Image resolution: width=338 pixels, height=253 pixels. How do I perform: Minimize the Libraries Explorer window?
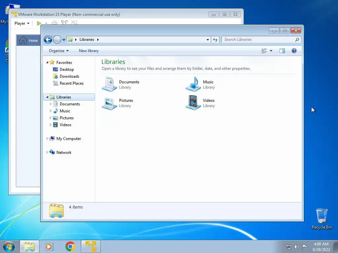click(274, 31)
